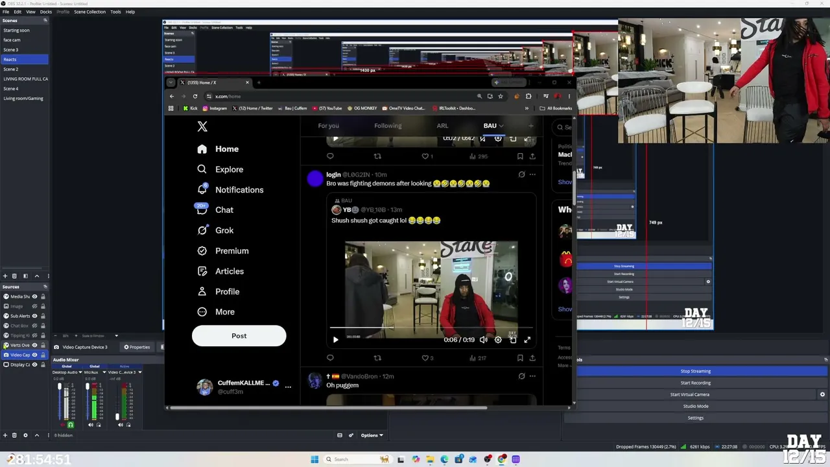This screenshot has width=830, height=467.
Task: Open the Explore search icon on X
Action: pos(202,169)
